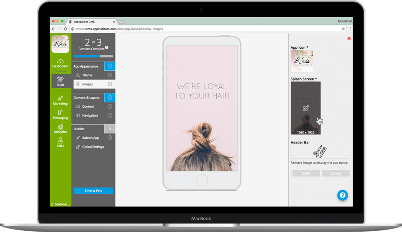The width and height of the screenshot is (402, 232).
Task: Bookmark this page with the star
Action: 343,29
